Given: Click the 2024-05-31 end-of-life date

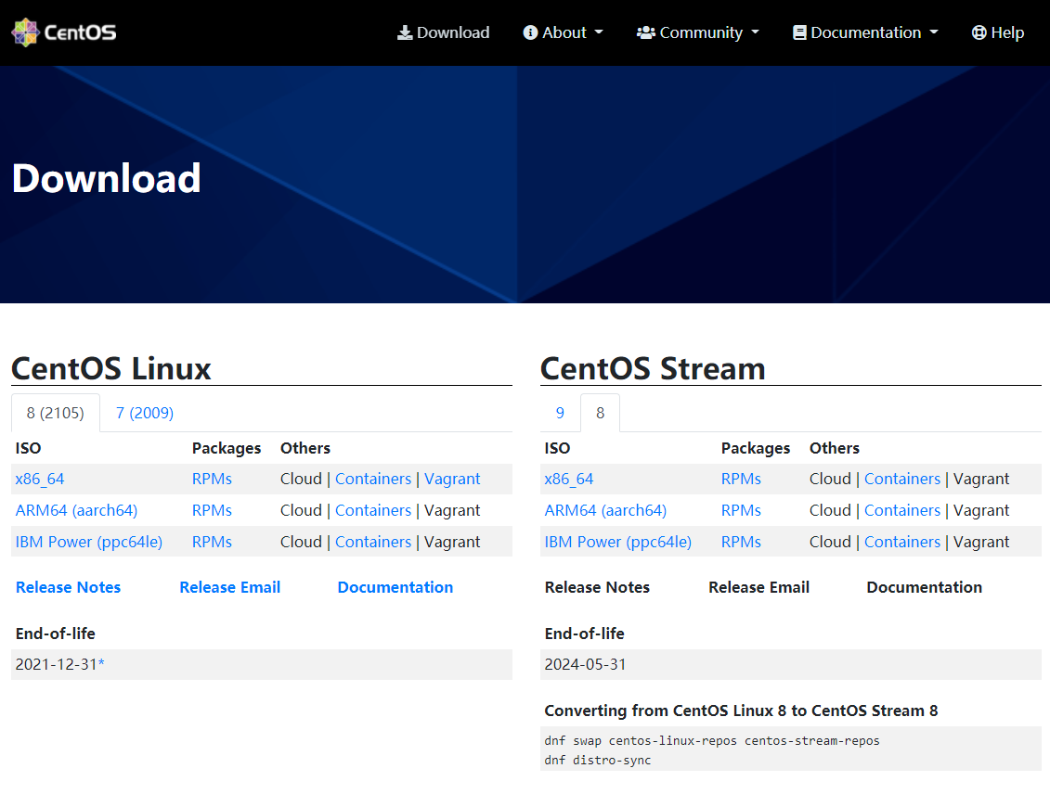Looking at the screenshot, I should (x=585, y=664).
